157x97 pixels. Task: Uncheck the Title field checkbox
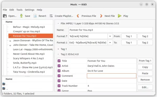tap(59, 61)
